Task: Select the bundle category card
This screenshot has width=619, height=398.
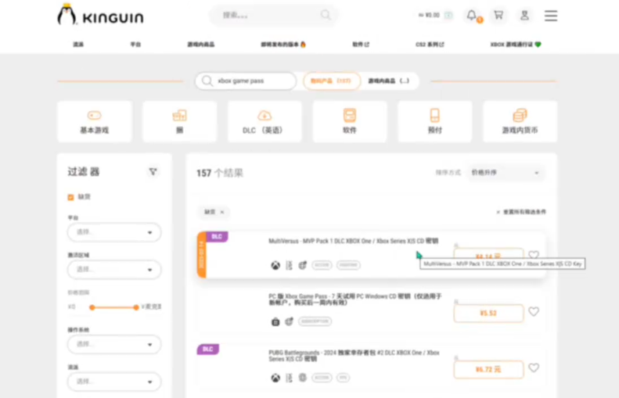Action: (x=180, y=121)
